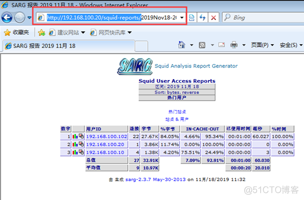Open the Home page icon

coord(182,45)
